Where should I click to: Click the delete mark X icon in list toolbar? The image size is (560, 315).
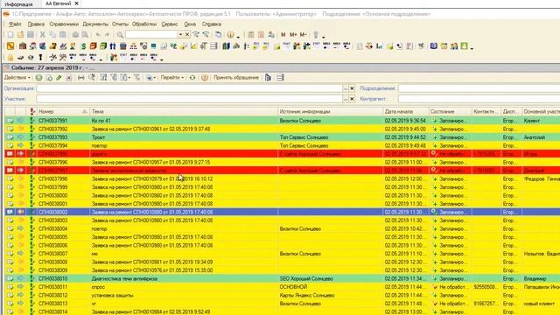69,78
